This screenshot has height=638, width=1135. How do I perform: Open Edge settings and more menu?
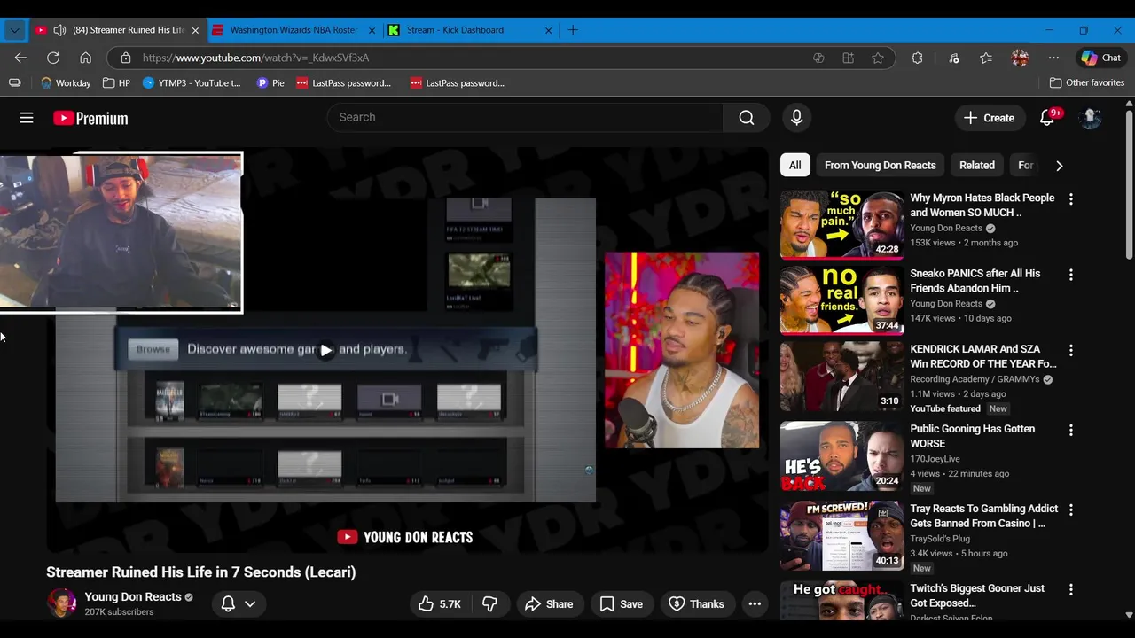tap(1053, 58)
